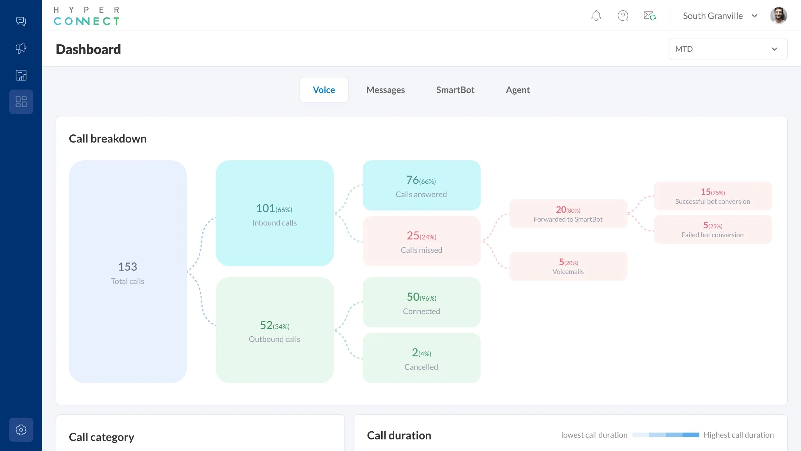Open the help question mark icon

click(x=623, y=16)
